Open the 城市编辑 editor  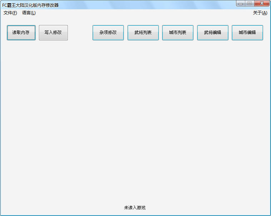click(x=247, y=33)
